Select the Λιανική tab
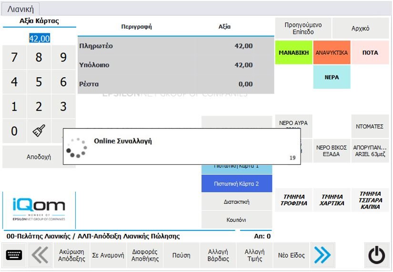The width and height of the screenshot is (393, 272). 20,9
